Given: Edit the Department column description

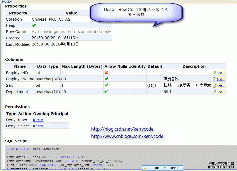Looking at the screenshot, I should [x=219, y=92].
